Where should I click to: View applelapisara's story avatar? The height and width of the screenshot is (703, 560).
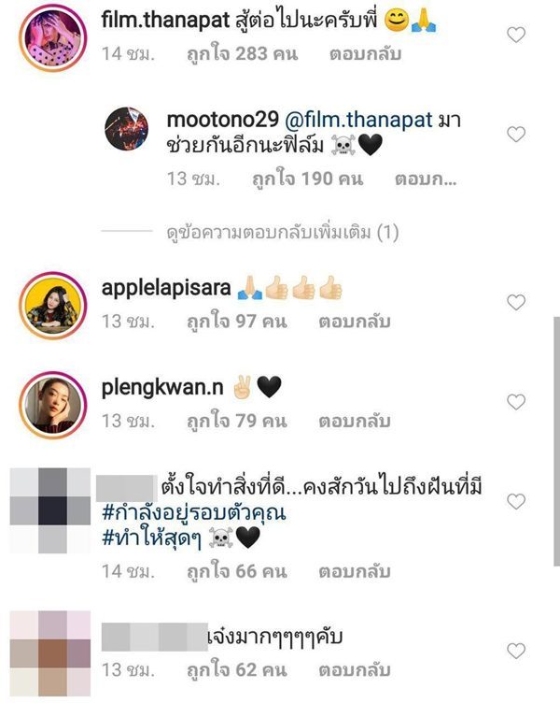pyautogui.click(x=52, y=306)
